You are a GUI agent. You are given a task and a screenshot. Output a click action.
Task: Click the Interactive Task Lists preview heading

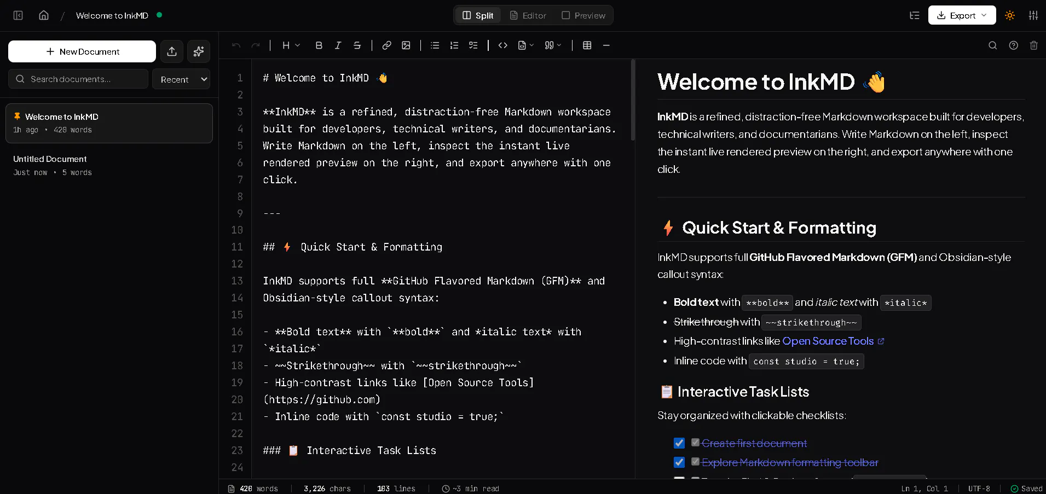coord(735,392)
